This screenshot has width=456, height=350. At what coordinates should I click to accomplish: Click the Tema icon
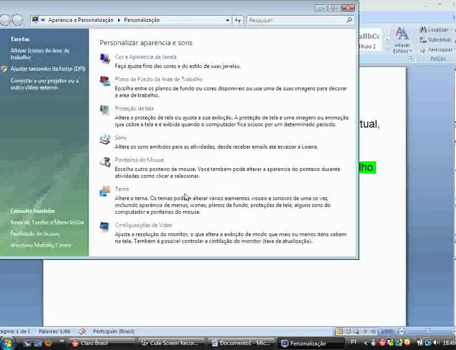(x=105, y=191)
